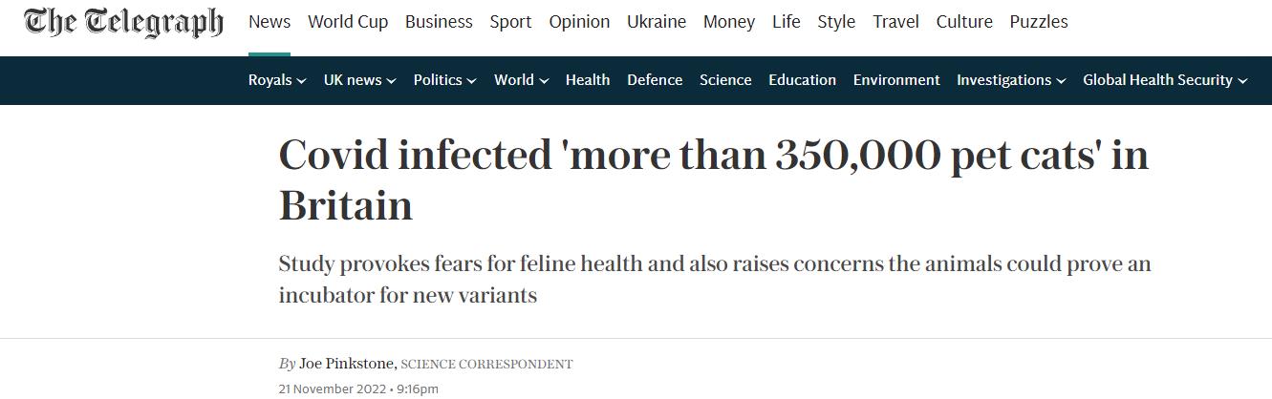Screen dimensions: 1272x399
Task: Open the Environment subsection link
Action: (896, 80)
